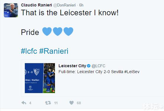Image resolution: width=164 pixels, height=111 pixels.
Task: Open the #lcfc hashtag
Action: pos(29,51)
